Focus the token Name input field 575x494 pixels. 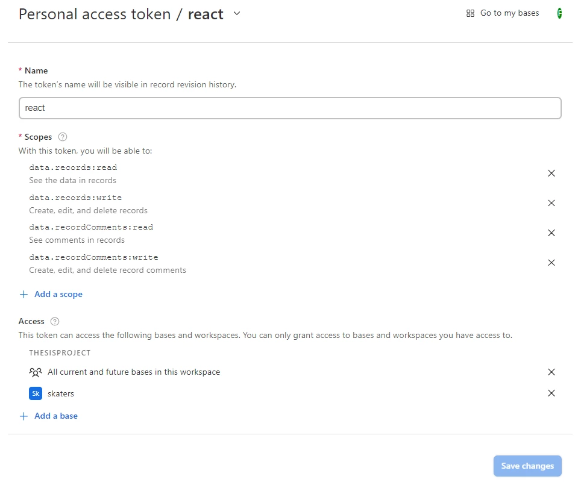(290, 108)
